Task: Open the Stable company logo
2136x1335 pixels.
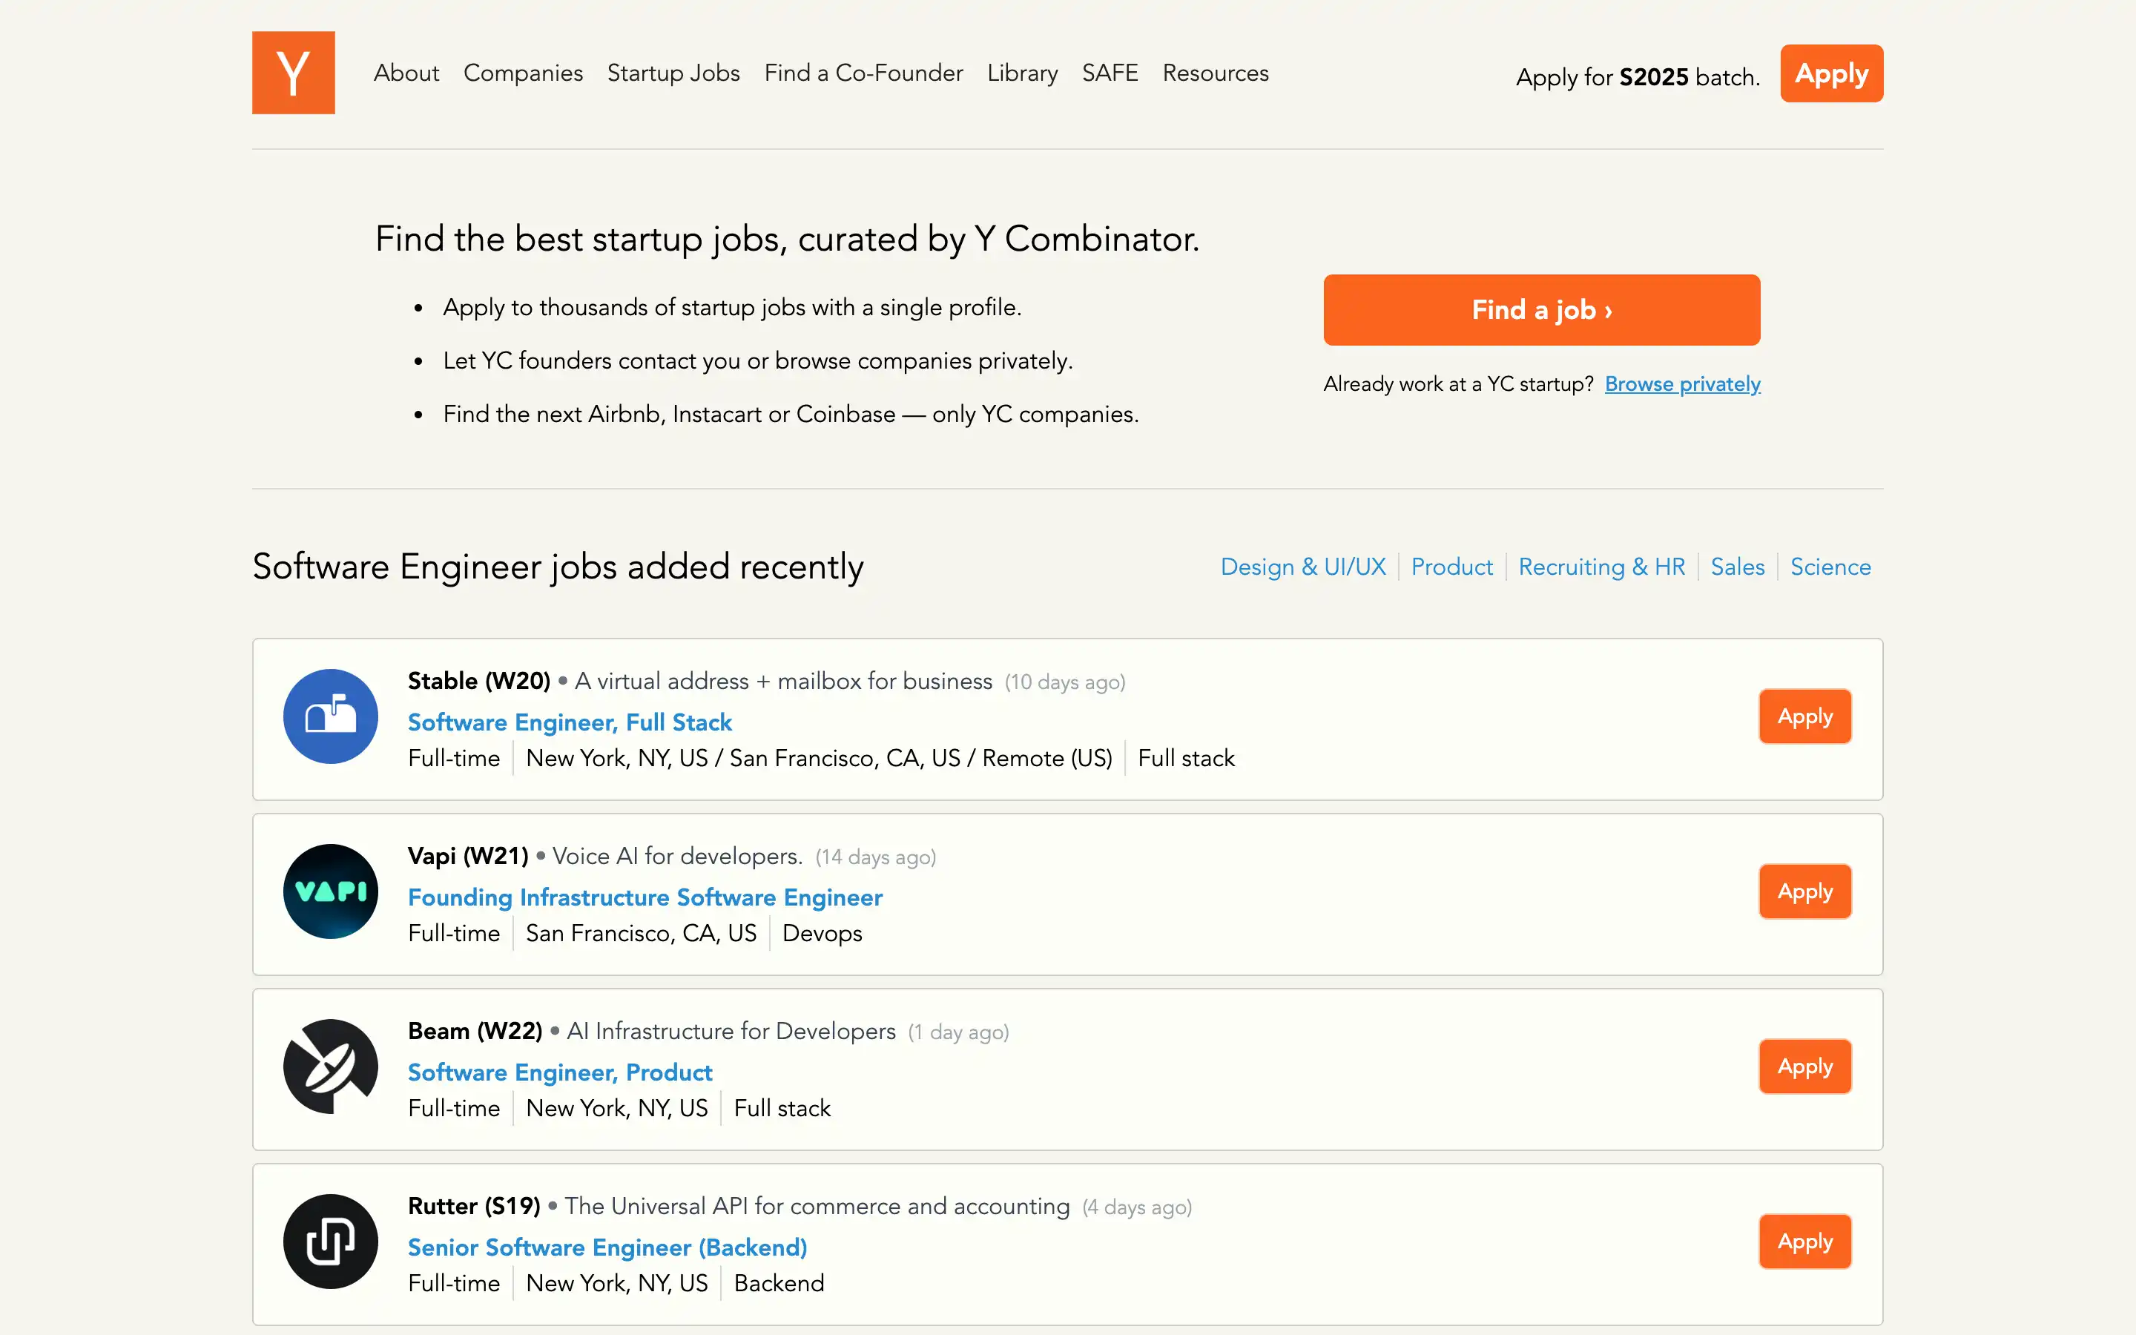Action: [331, 716]
